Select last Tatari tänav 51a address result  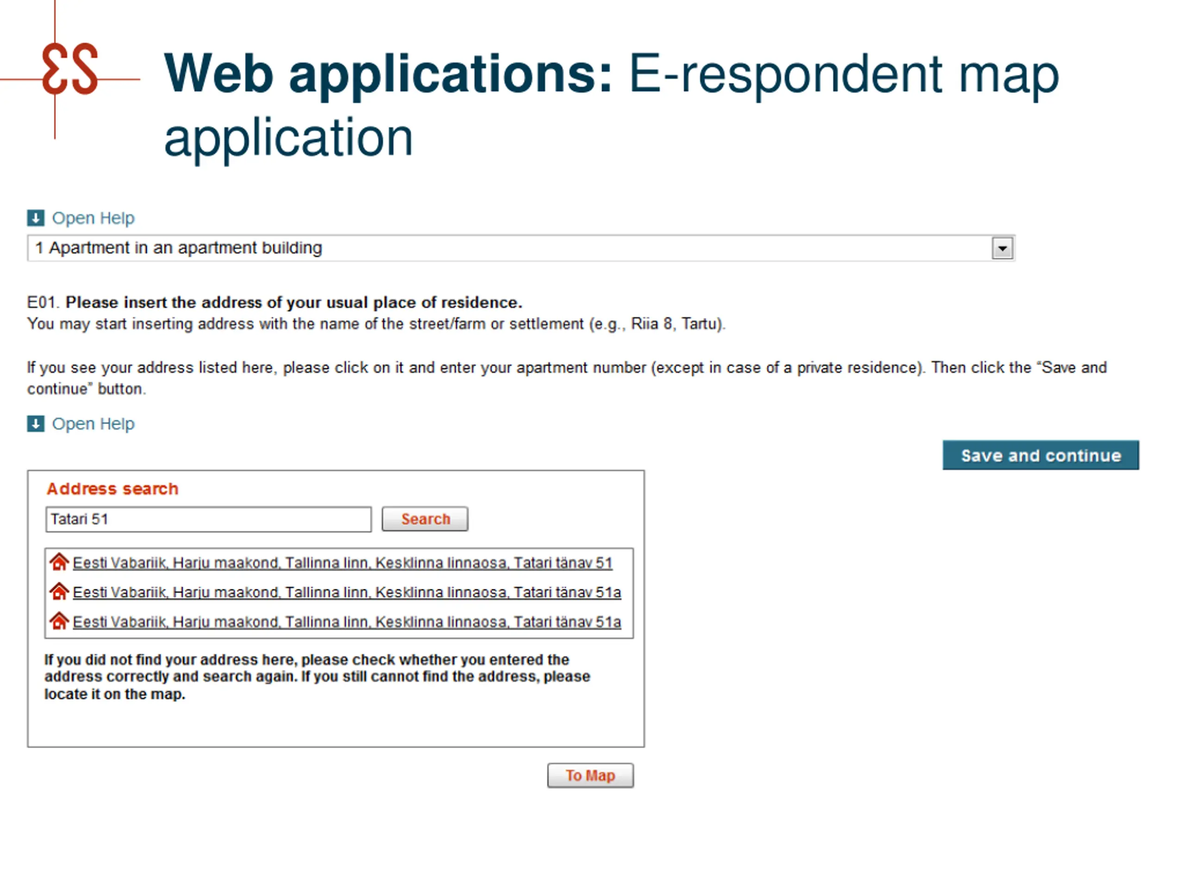point(347,622)
